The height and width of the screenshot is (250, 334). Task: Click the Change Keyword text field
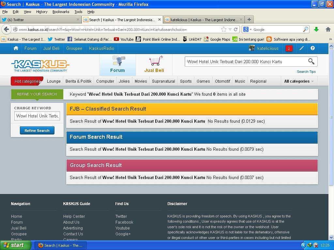[x=37, y=116]
